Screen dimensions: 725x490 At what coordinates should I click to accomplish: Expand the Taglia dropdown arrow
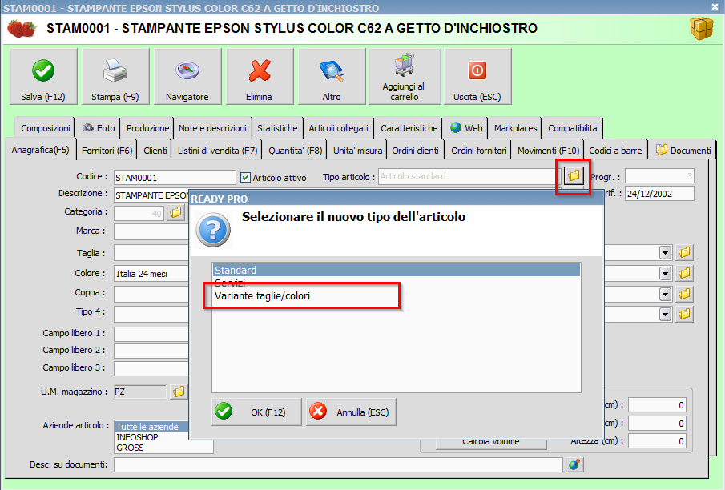[x=665, y=253]
